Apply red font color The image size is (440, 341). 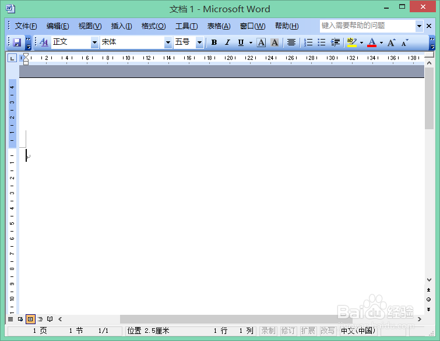pyautogui.click(x=372, y=42)
